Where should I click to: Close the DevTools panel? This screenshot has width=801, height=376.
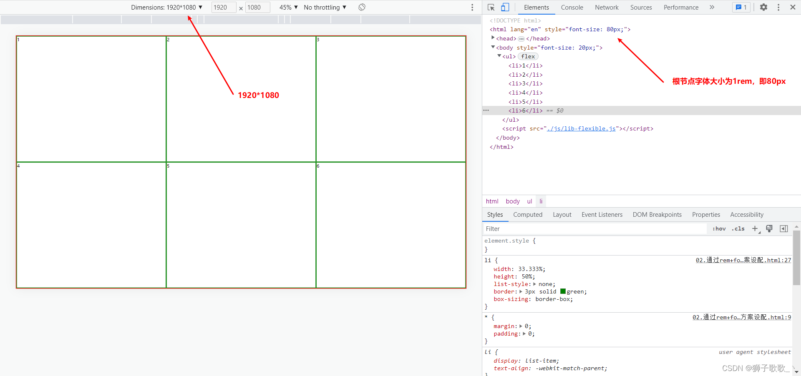click(793, 7)
